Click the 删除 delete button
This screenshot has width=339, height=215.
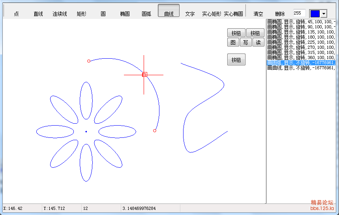pyautogui.click(x=280, y=14)
